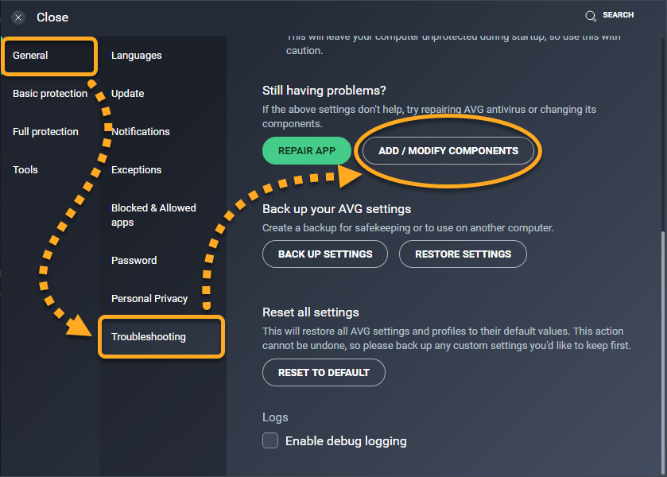667x477 pixels.
Task: Open Blocked & Allowed apps
Action: coord(153,215)
